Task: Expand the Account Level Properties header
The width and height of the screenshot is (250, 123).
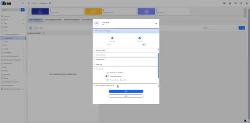Action: (x=126, y=31)
